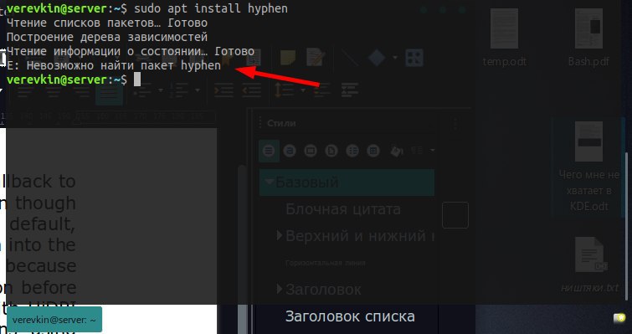Toggle track changes icon in Writer toolbar

click(x=316, y=57)
